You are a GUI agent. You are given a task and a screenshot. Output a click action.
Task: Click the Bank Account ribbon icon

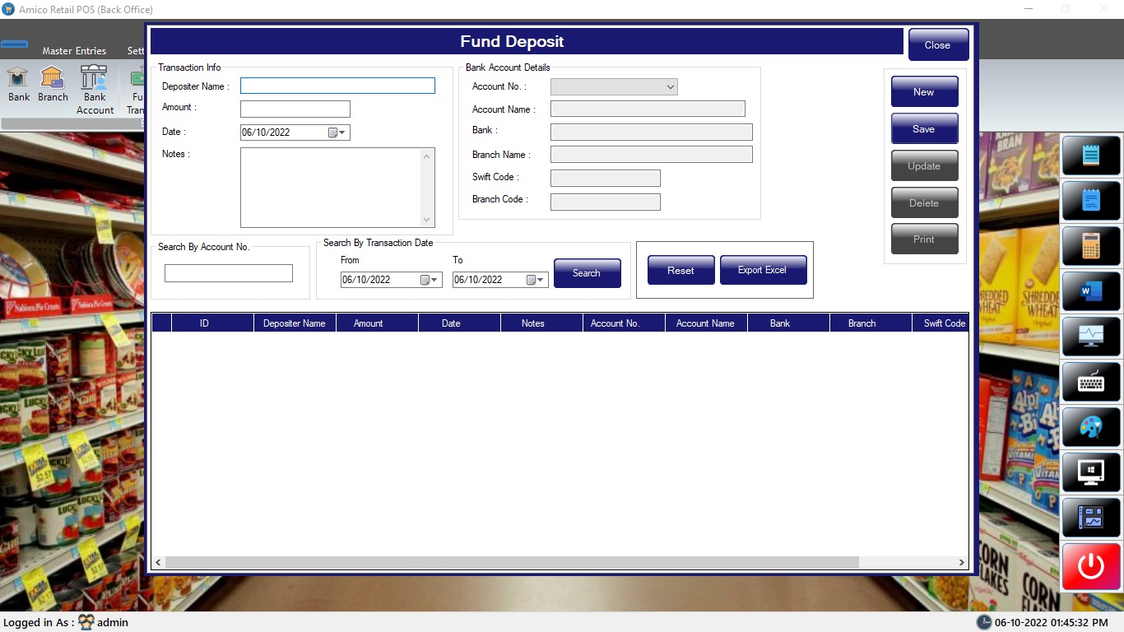click(x=95, y=90)
